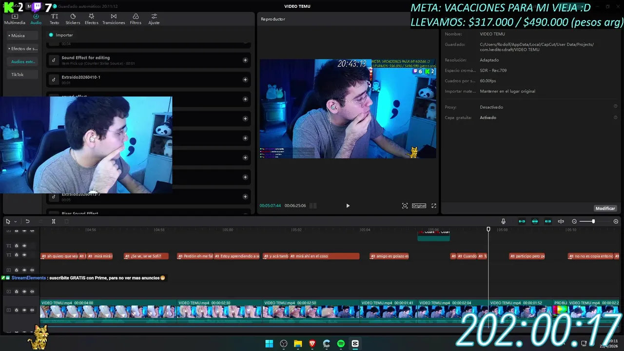Screen dimensions: 624x351
Task: Open the preview zoom scan icon
Action: [405, 206]
